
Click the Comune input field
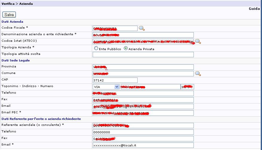[143, 74]
